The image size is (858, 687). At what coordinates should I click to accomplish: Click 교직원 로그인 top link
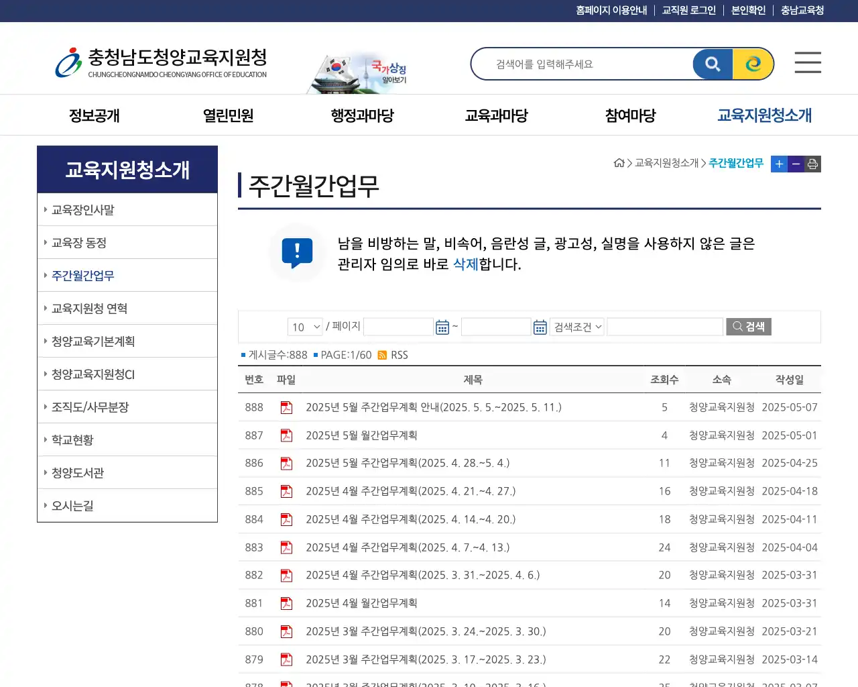click(x=689, y=10)
